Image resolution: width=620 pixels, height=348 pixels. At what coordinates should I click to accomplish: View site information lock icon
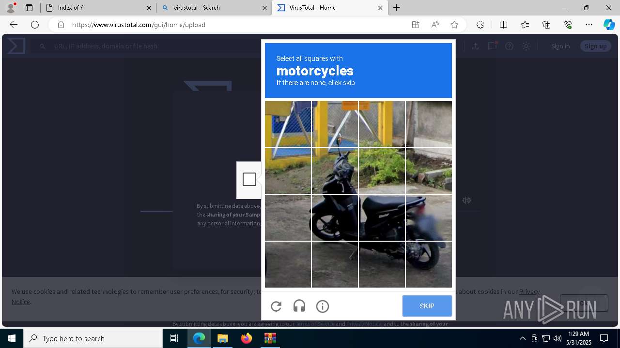61,25
